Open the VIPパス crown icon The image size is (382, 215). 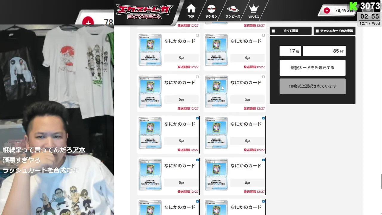(254, 11)
